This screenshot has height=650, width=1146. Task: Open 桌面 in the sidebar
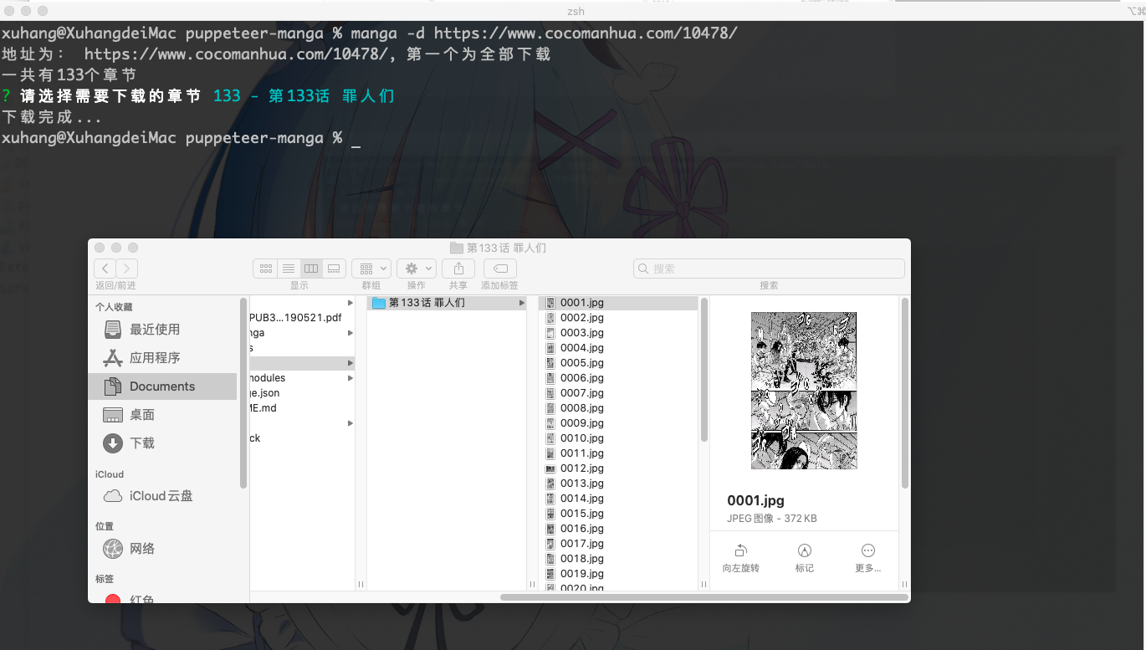pyautogui.click(x=163, y=415)
